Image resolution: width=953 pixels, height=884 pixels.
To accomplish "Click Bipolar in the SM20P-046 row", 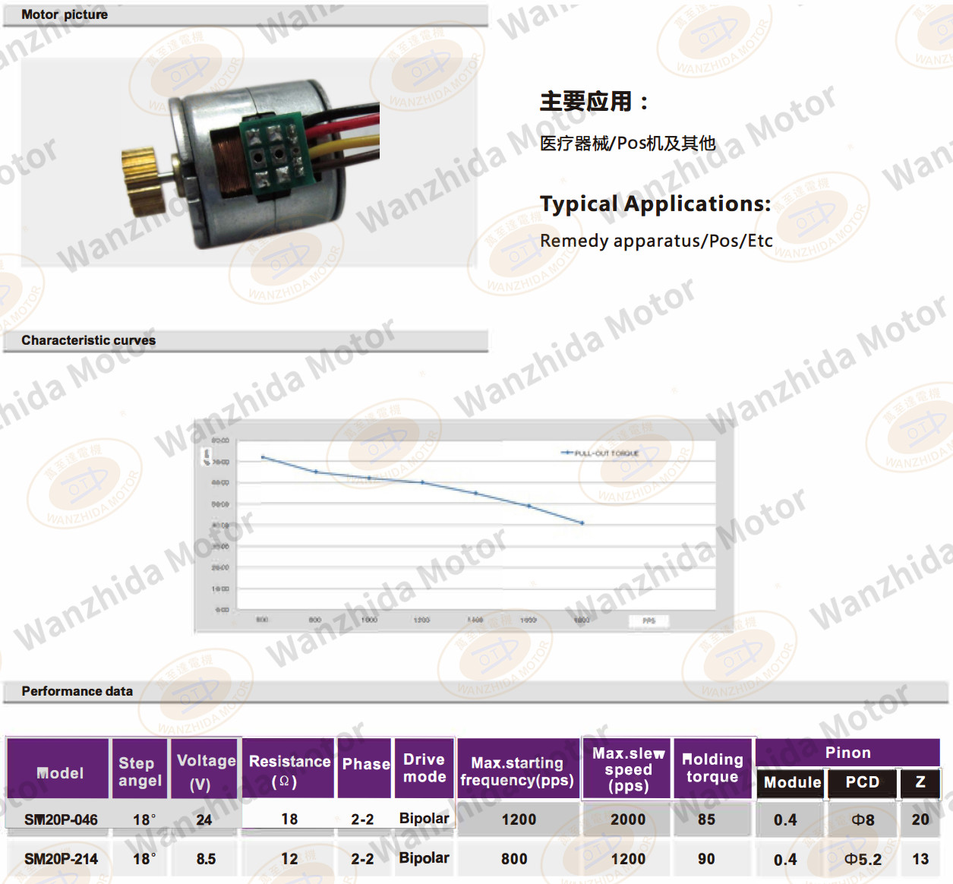I will pyautogui.click(x=424, y=819).
